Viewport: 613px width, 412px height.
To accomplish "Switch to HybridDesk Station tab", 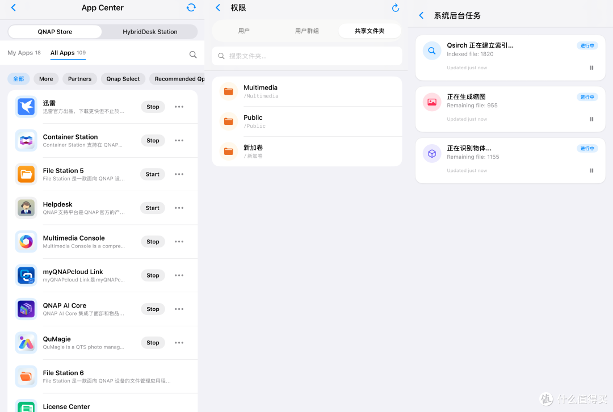I will (x=150, y=32).
